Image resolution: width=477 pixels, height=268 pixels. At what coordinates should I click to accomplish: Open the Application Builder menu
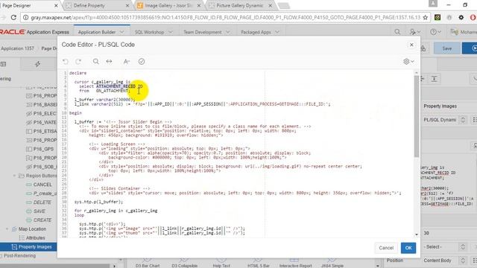coord(97,32)
